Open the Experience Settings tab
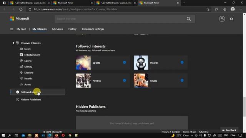This screenshot has width=246, height=138. coord(93,29)
